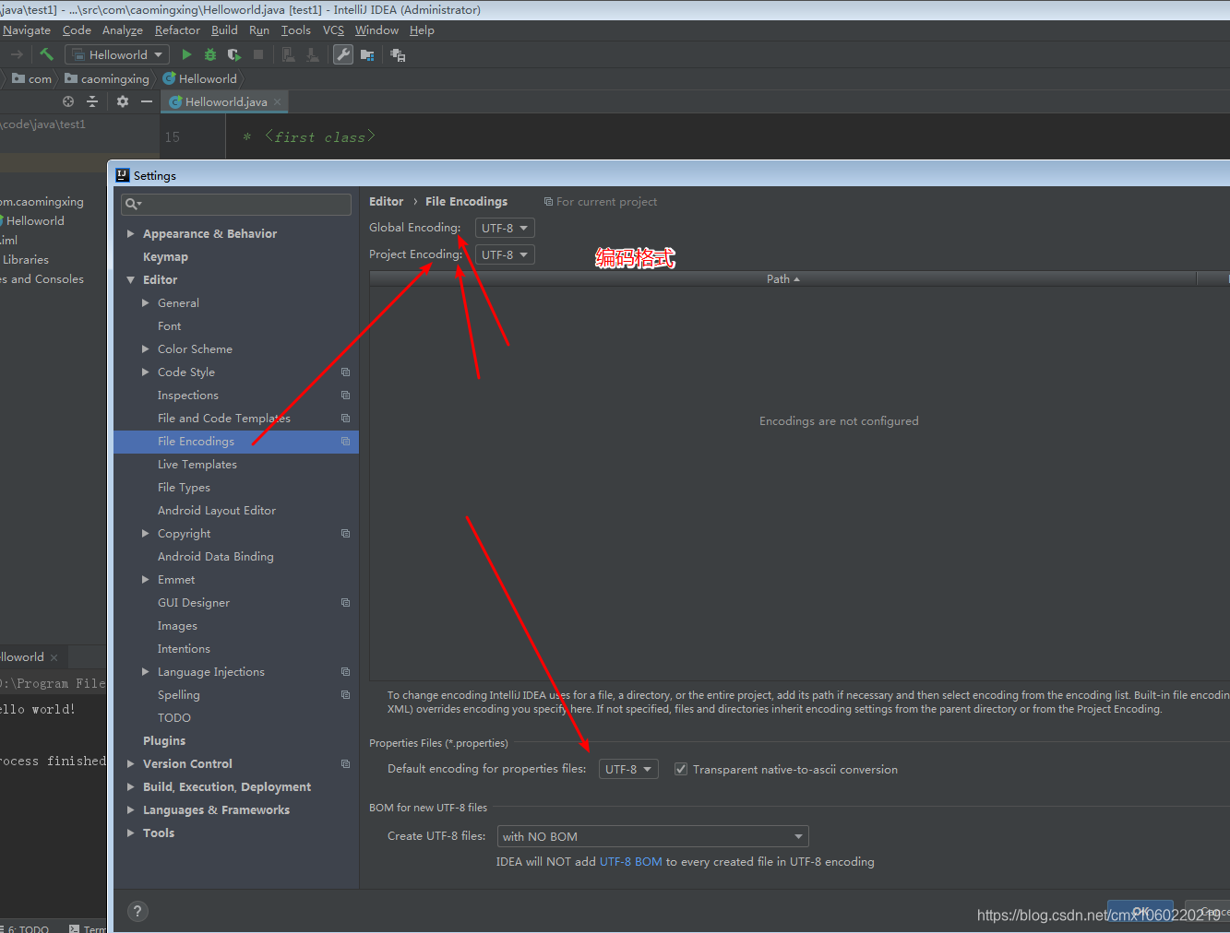Expand the Color Scheme node
Viewport: 1230px width, 933px height.
pyautogui.click(x=146, y=349)
